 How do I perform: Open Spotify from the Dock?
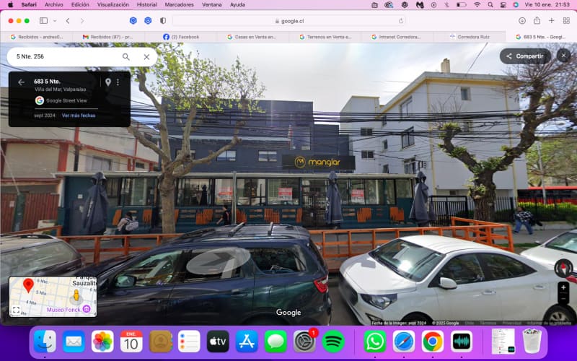coord(333,341)
